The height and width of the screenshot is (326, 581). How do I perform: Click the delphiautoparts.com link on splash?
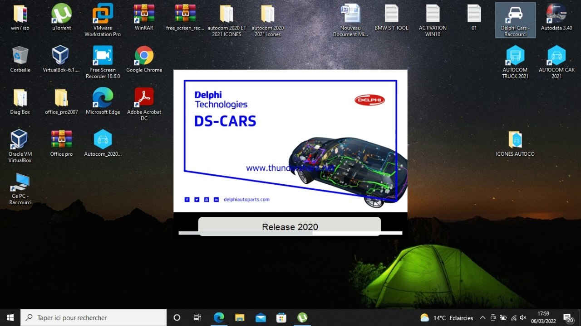click(246, 200)
